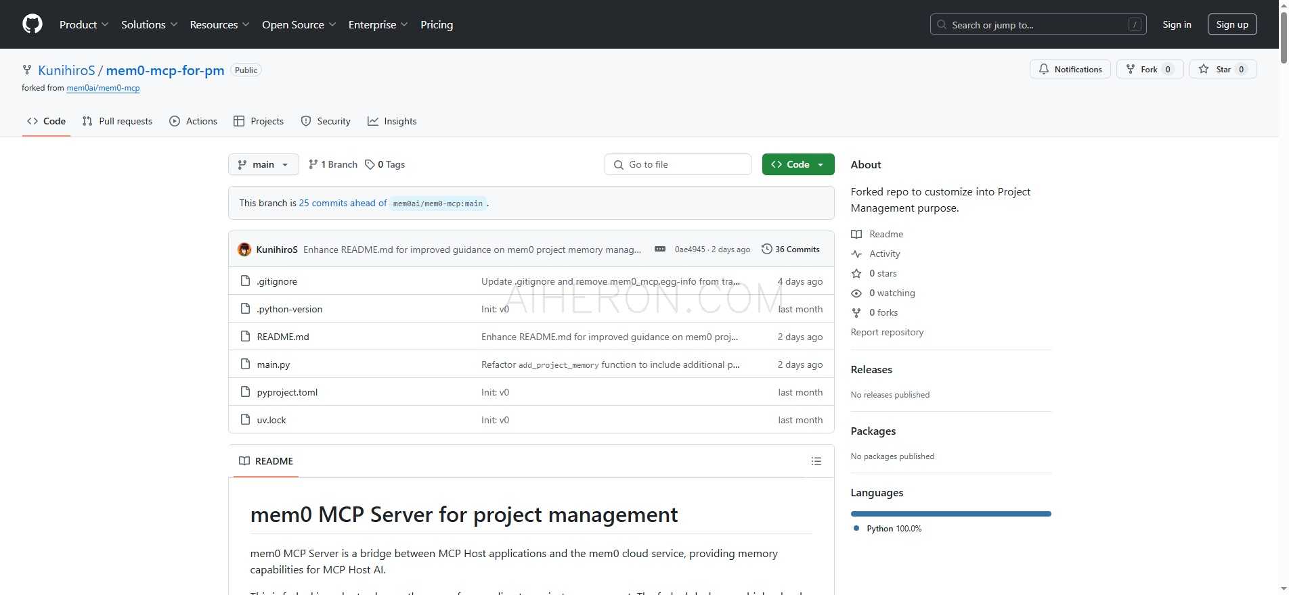Click the commit message ellipsis icon
1289x595 pixels.
(x=660, y=249)
